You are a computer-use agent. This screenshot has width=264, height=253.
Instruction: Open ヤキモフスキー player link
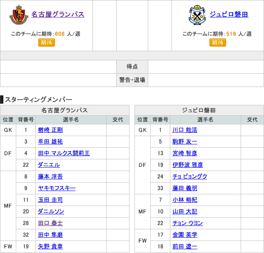click(x=57, y=188)
